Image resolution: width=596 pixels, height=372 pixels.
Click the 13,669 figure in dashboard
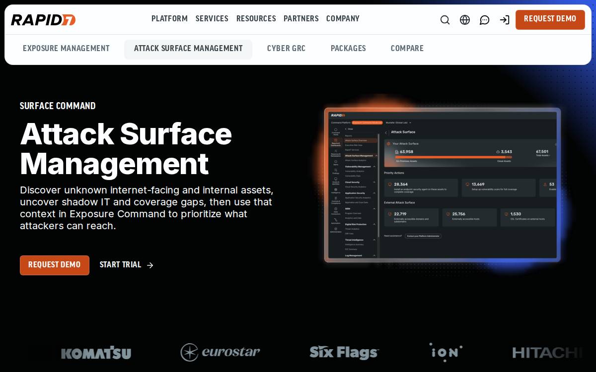tap(478, 184)
